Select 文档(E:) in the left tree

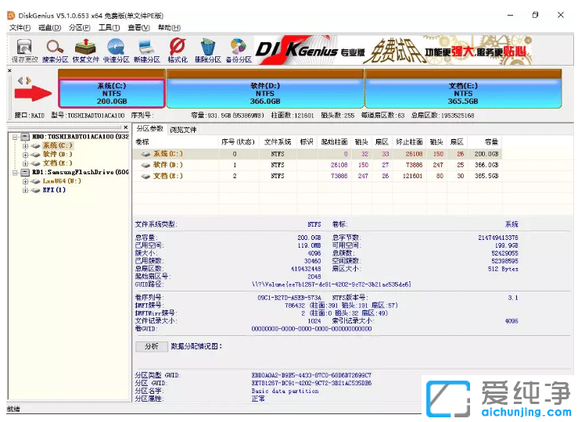[58, 163]
